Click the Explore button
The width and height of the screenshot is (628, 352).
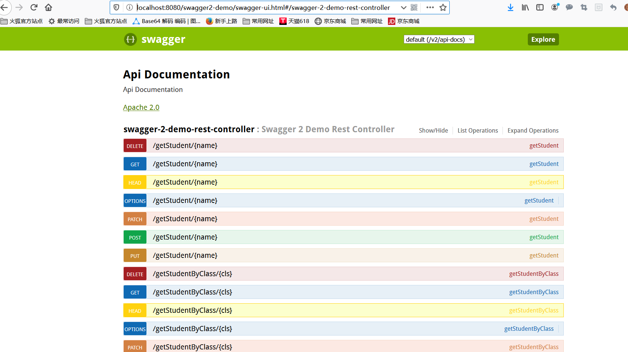tap(543, 39)
